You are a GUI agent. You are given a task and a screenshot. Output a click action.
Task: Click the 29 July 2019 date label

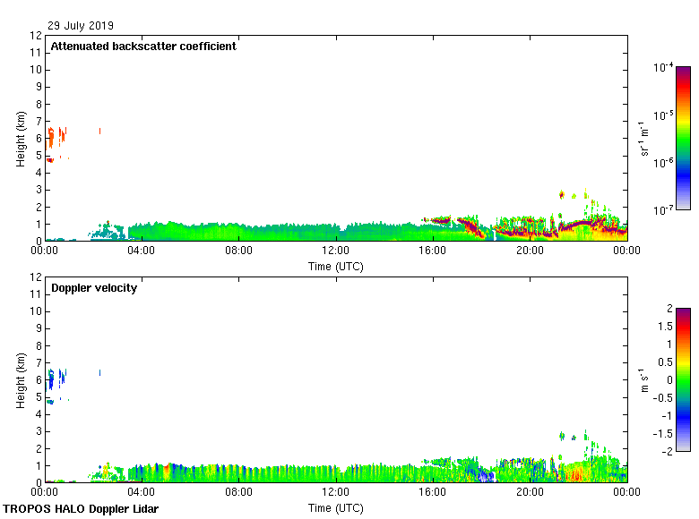[x=81, y=26]
